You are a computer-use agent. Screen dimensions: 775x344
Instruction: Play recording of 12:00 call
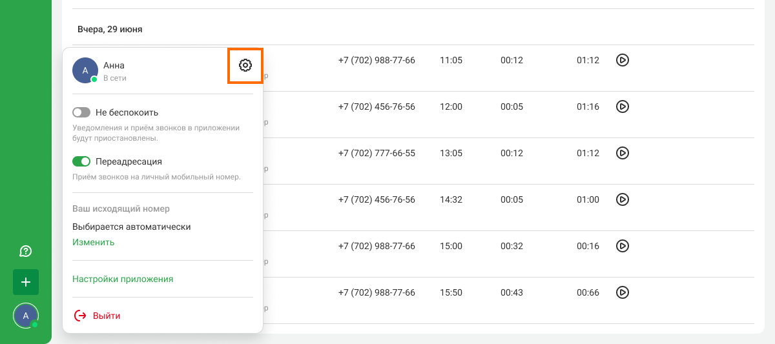[622, 106]
